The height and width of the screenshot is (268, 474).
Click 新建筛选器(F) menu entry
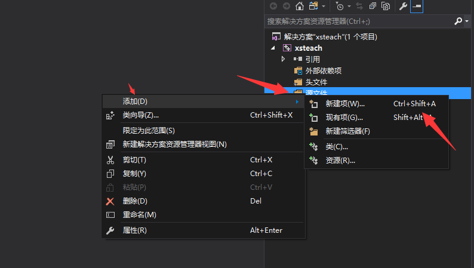pos(347,131)
